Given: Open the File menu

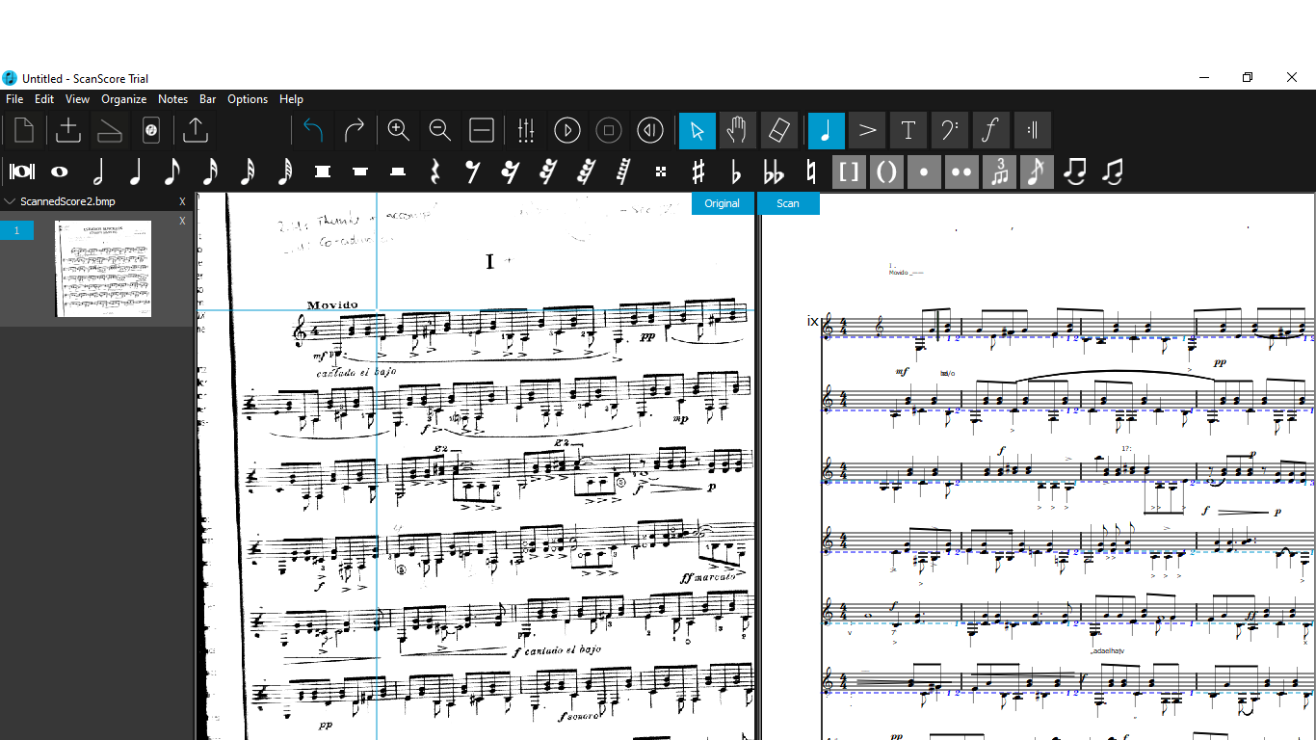Looking at the screenshot, I should click(x=14, y=99).
